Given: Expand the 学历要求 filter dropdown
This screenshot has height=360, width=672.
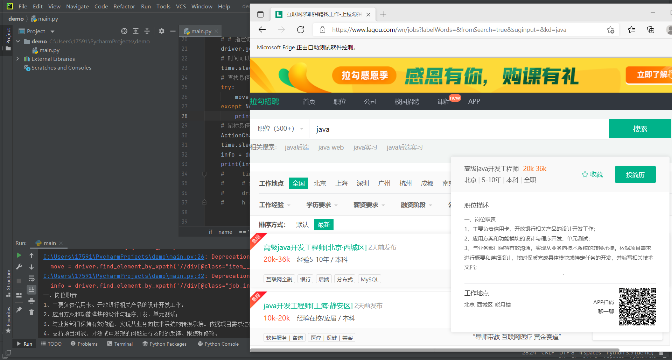Looking at the screenshot, I should coord(322,205).
